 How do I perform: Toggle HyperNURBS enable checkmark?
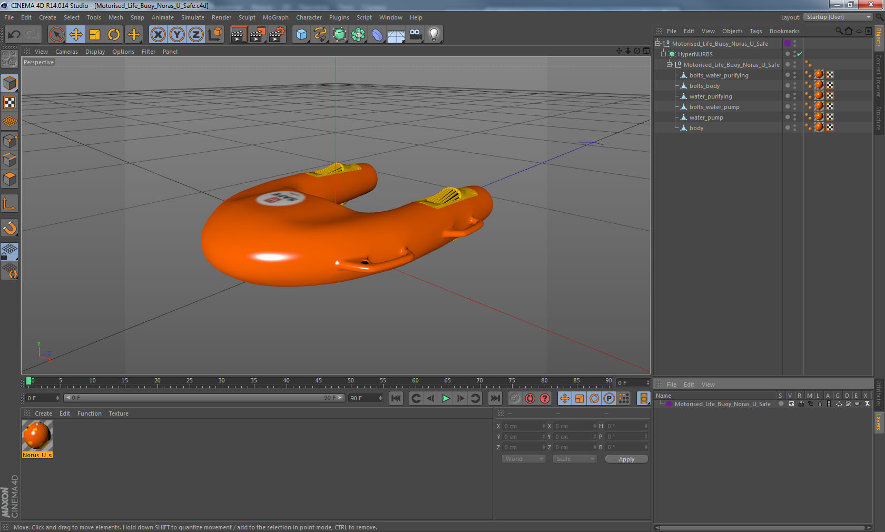pyautogui.click(x=800, y=54)
